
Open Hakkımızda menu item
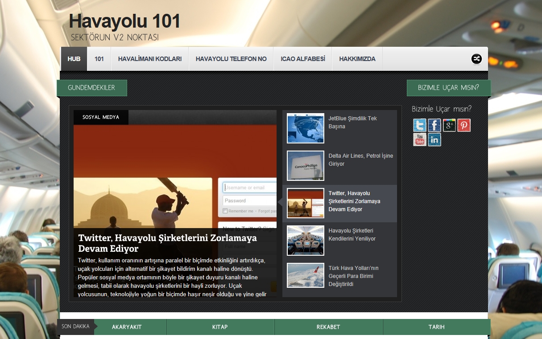pyautogui.click(x=357, y=59)
